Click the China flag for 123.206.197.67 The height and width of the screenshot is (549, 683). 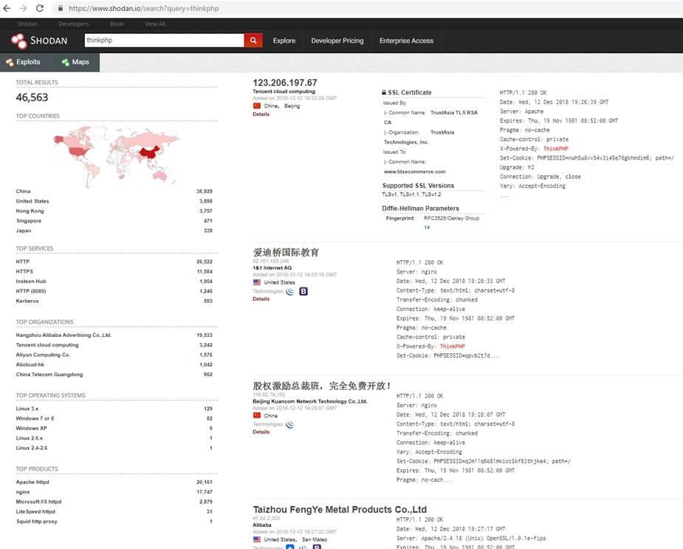257,106
